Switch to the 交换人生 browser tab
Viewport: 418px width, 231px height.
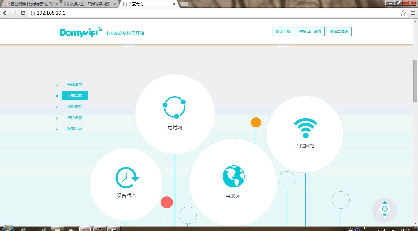click(x=89, y=4)
